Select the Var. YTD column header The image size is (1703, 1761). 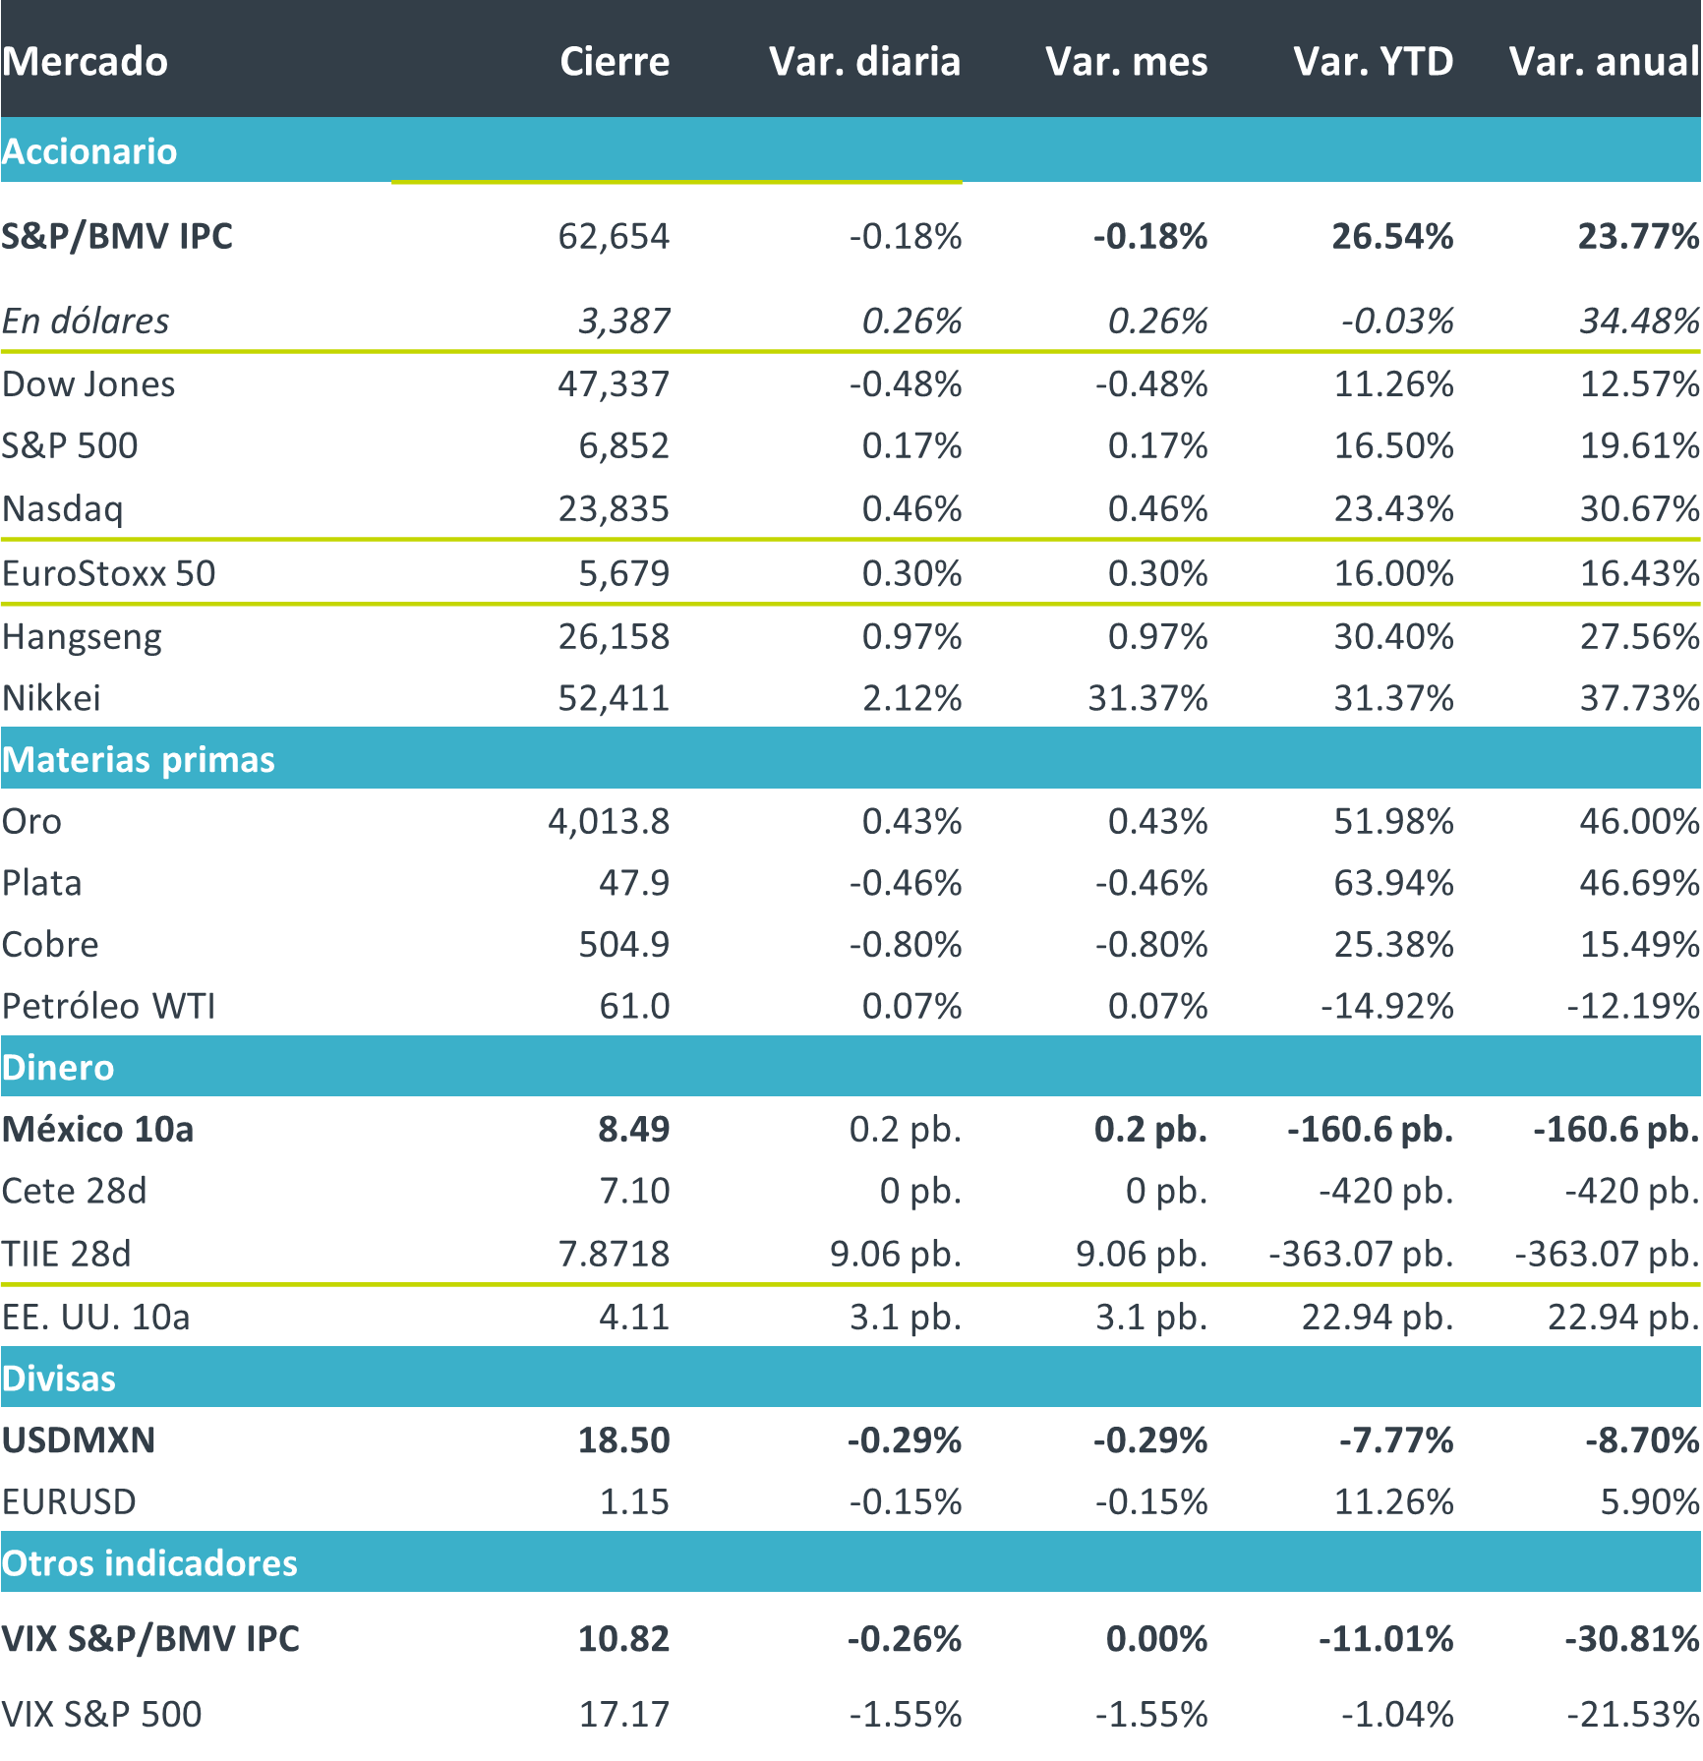coord(1373,61)
